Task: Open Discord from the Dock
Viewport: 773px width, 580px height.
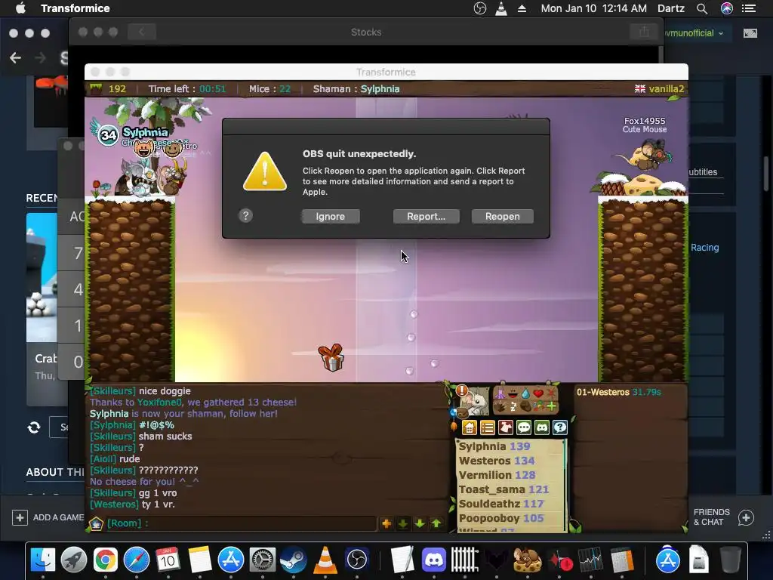Action: 434,560
